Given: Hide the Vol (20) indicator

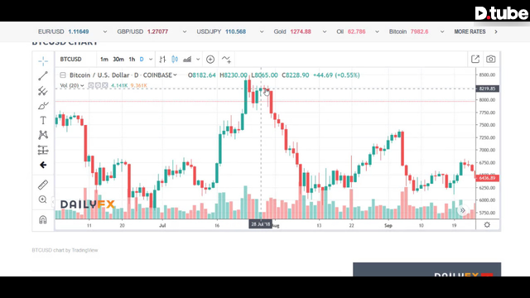Looking at the screenshot, I should tap(90, 85).
